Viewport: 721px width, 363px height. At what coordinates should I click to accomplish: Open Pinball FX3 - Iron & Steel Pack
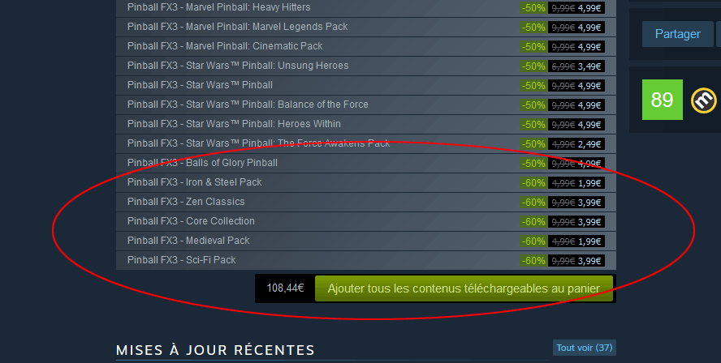click(366, 182)
